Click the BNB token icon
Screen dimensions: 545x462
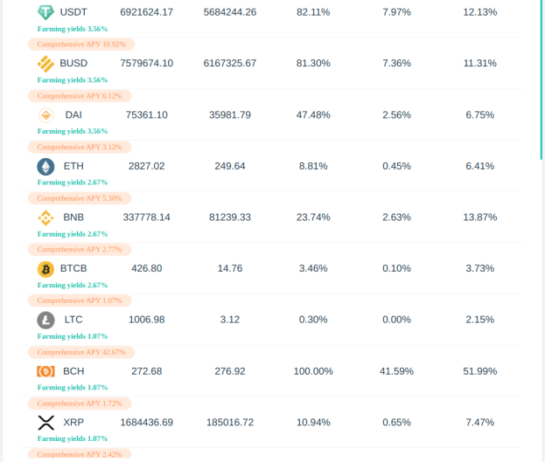click(x=45, y=217)
